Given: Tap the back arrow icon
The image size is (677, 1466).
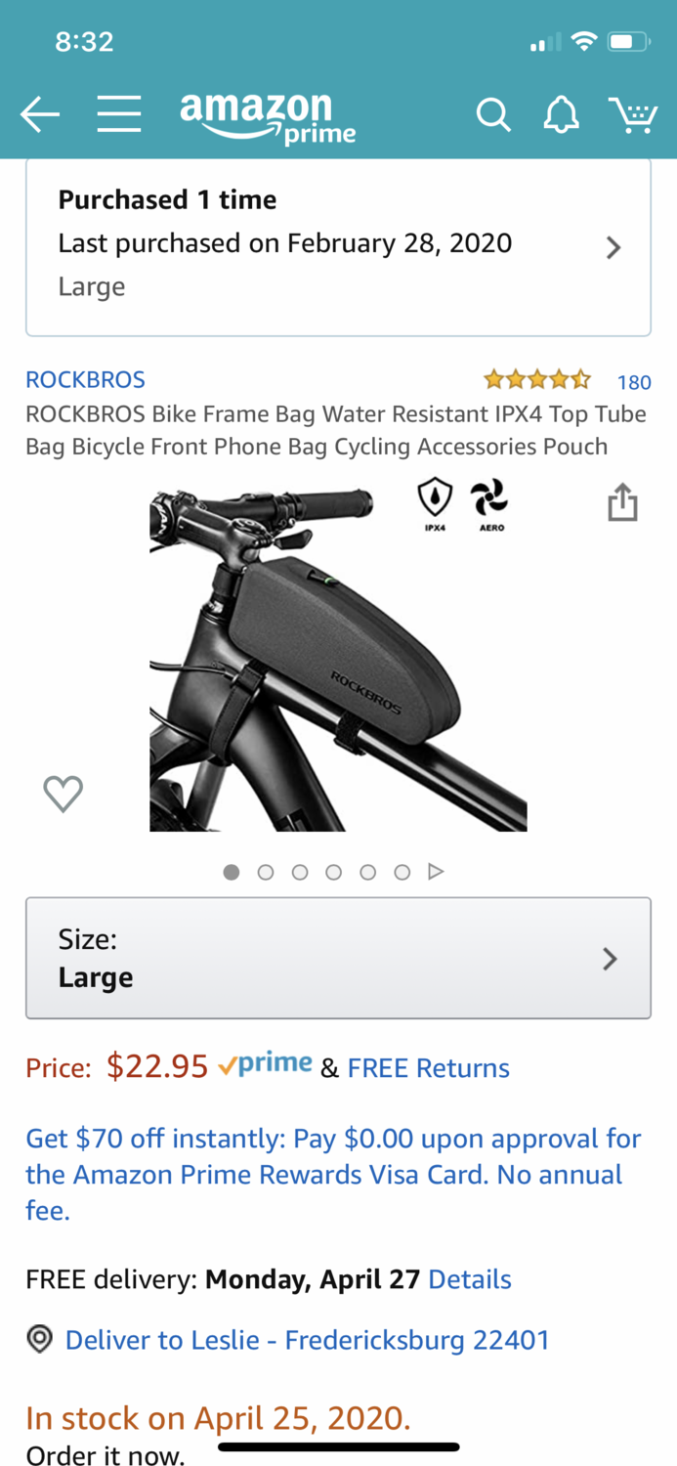Looking at the screenshot, I should 40,115.
